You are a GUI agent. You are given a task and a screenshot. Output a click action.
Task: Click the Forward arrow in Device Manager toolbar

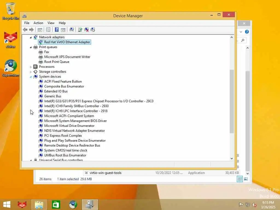point(31,30)
